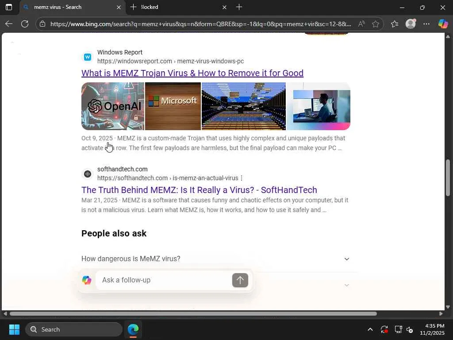This screenshot has height=340, width=453.
Task: Close the memz virus - Search tab
Action: click(x=119, y=7)
